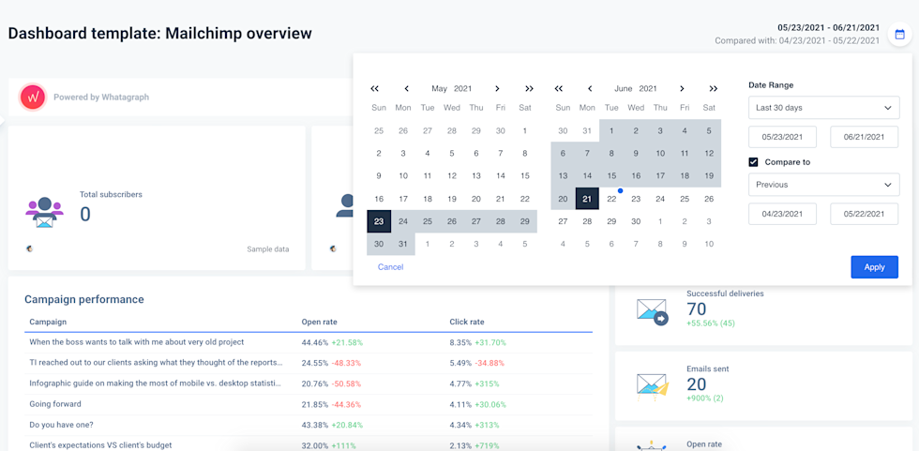The width and height of the screenshot is (919, 451).
Task: Select June 22 in the calendar
Action: [x=611, y=199]
